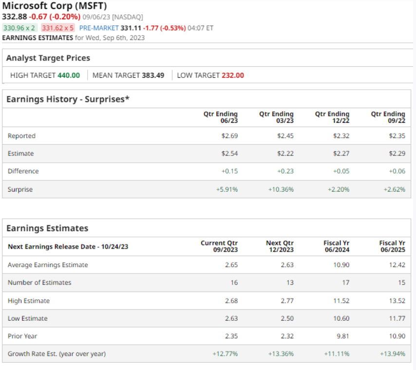Select high estimate 2.68
Image resolution: width=416 pixels, height=370 pixels.
click(x=231, y=301)
